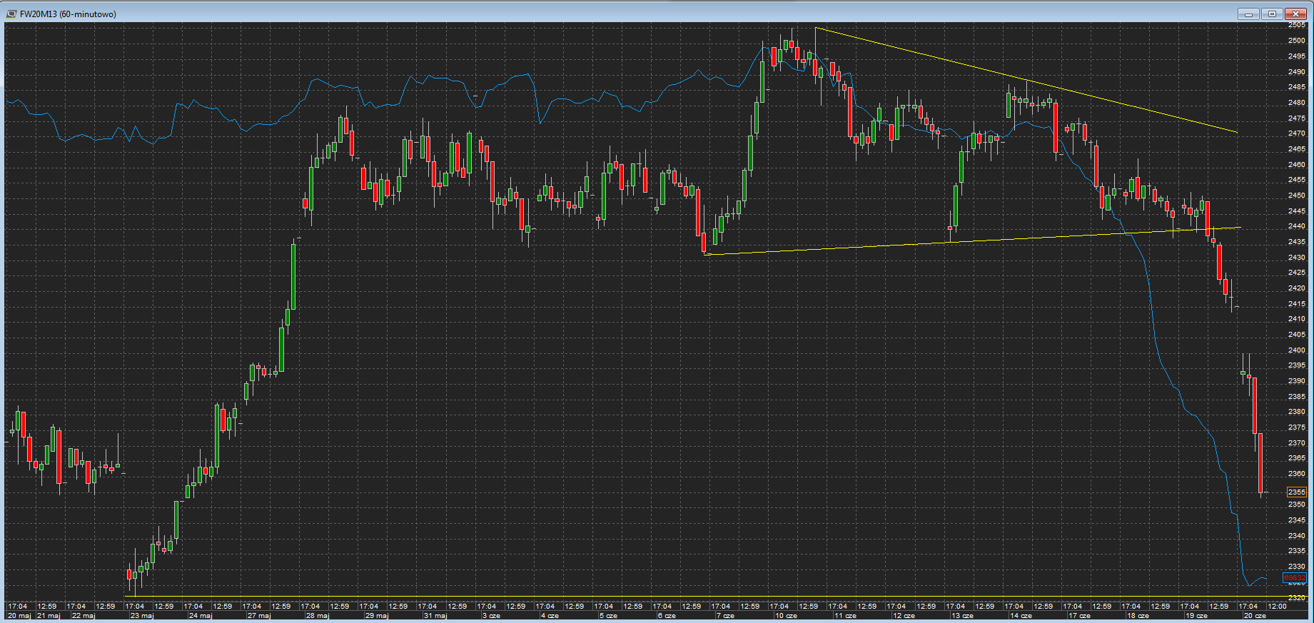The width and height of the screenshot is (1314, 623).
Task: Select the red 69832 indicator value label
Action: (x=1295, y=578)
